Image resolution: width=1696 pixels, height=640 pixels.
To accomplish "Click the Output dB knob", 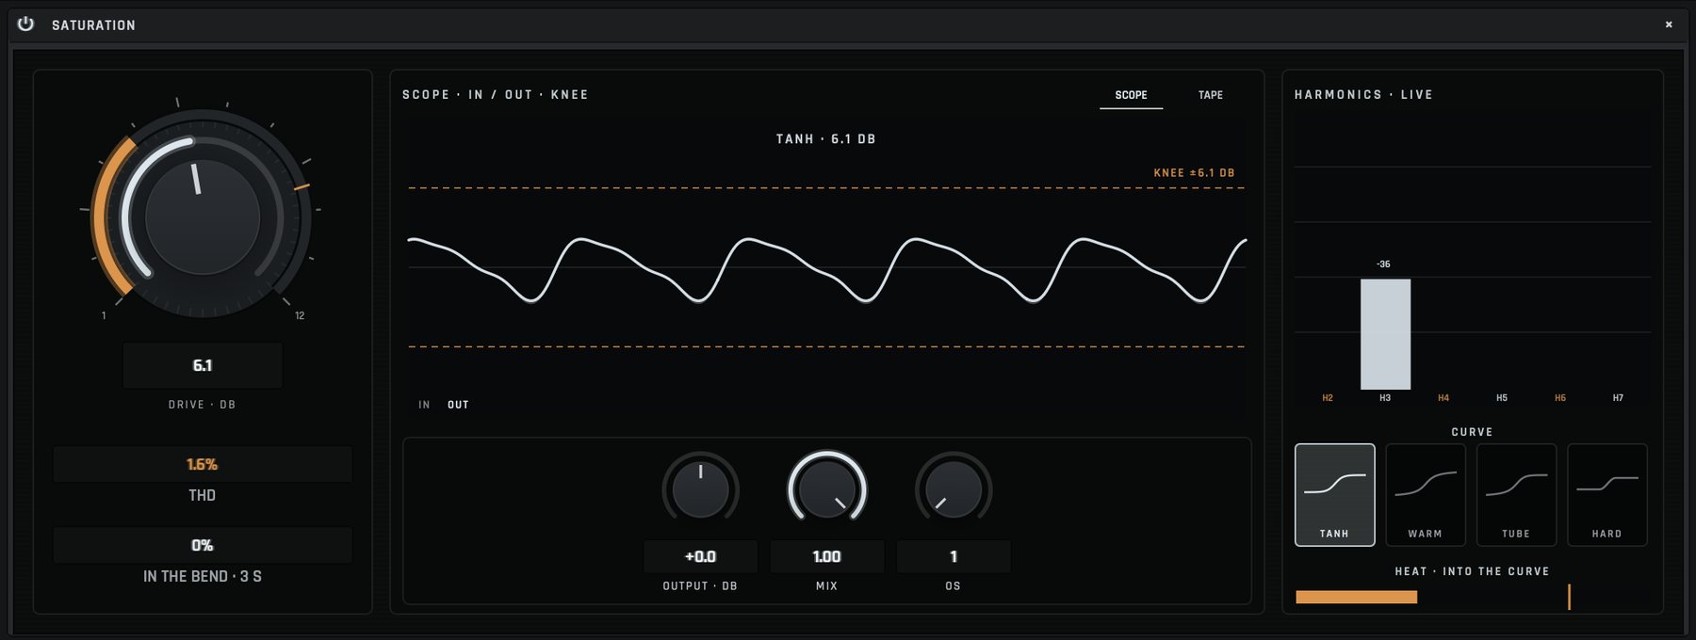I will (x=700, y=488).
